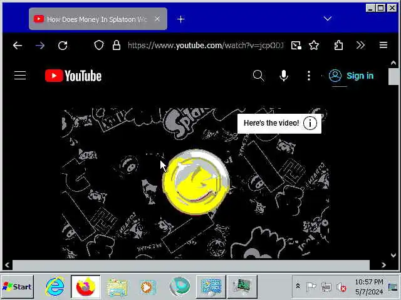Select Firefox in the taskbar
Viewport: 401px width, 300px height.
coord(86,286)
